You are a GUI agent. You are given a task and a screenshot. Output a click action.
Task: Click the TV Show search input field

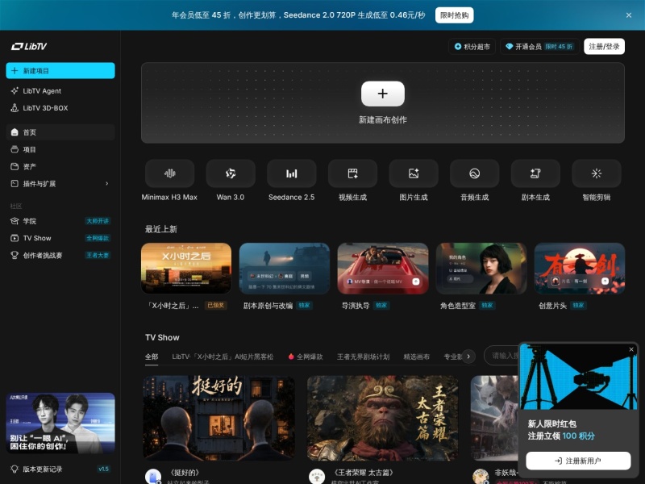click(x=501, y=356)
